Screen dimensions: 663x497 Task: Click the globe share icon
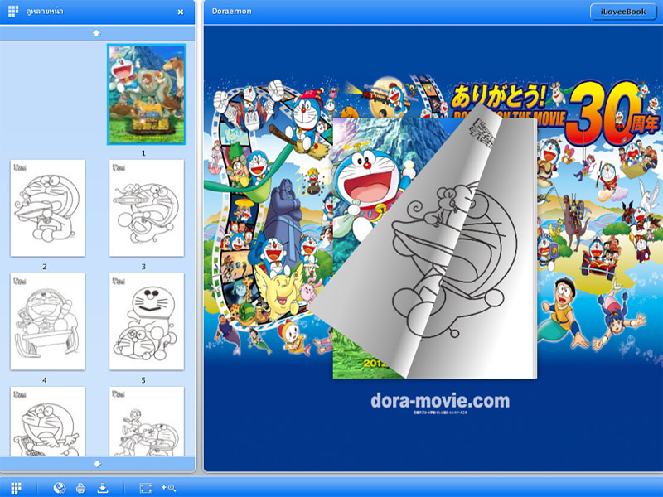pos(60,488)
